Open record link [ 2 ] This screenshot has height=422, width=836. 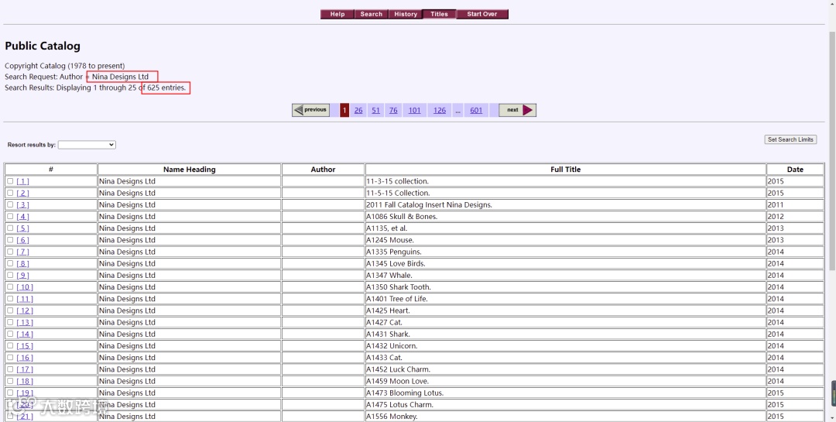click(23, 193)
